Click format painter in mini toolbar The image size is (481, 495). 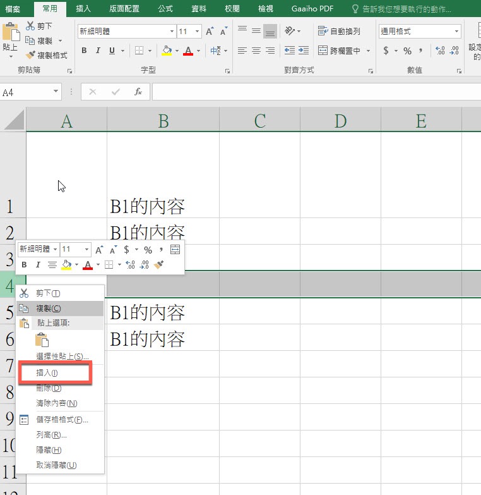click(x=158, y=264)
